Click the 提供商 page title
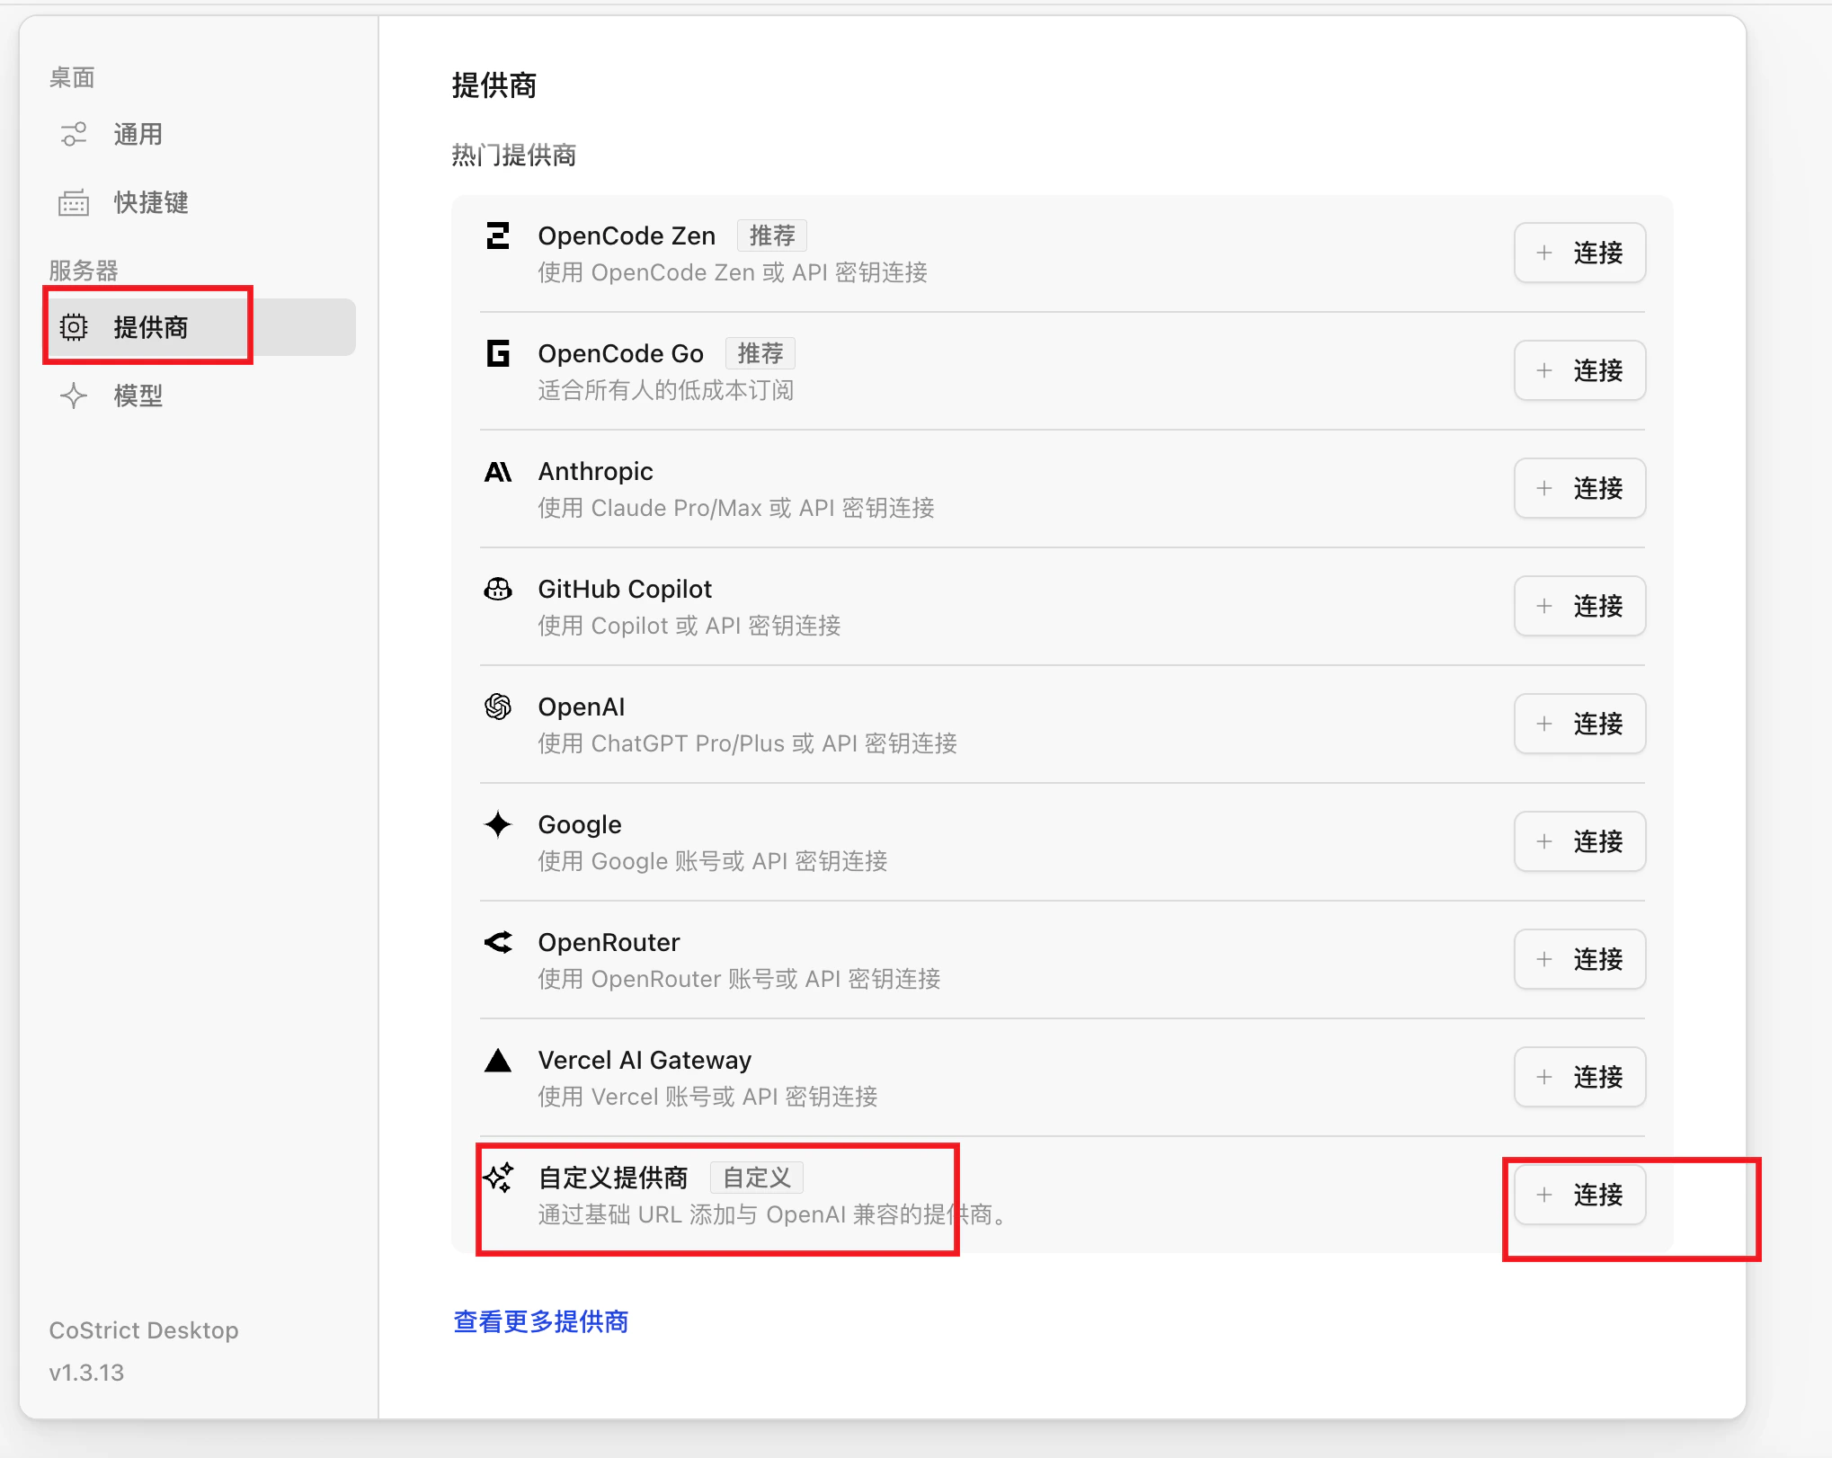1832x1458 pixels. [x=494, y=85]
